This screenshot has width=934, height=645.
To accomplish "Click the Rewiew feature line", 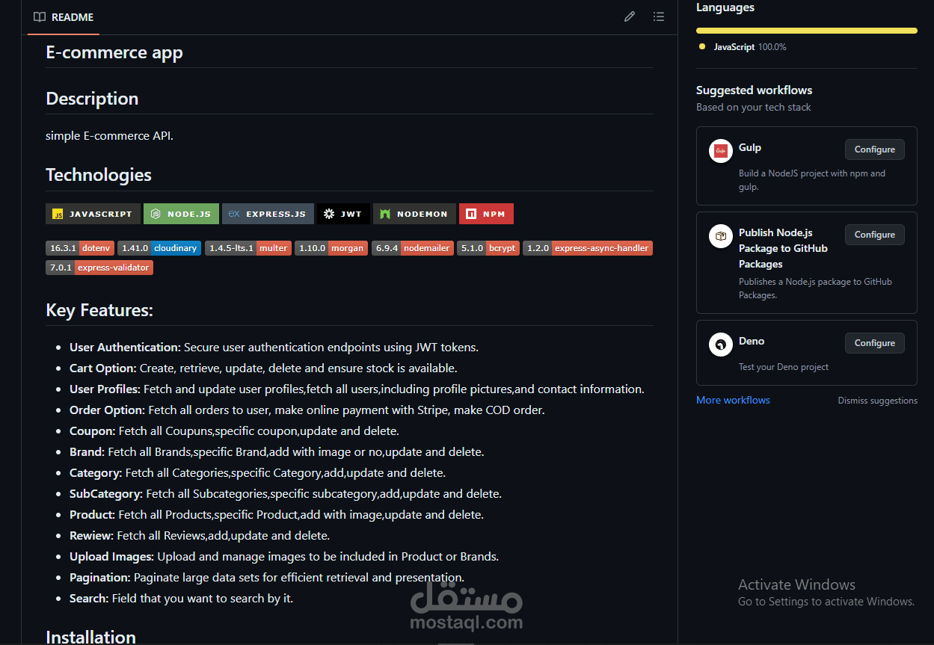I will point(200,536).
